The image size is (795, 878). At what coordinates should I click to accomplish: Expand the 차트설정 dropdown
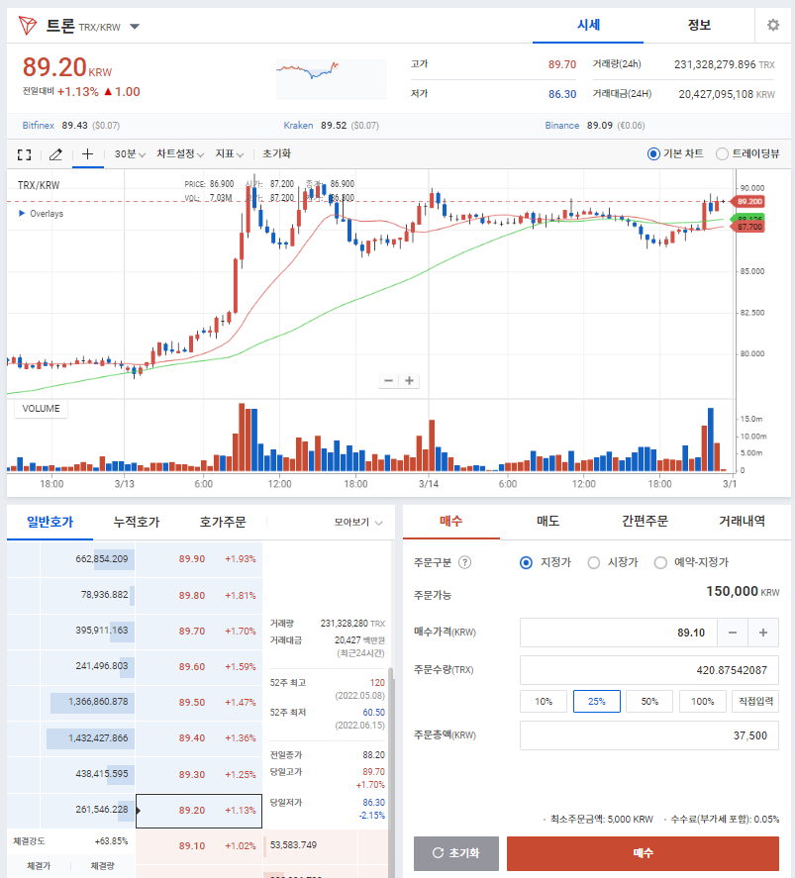click(x=180, y=154)
